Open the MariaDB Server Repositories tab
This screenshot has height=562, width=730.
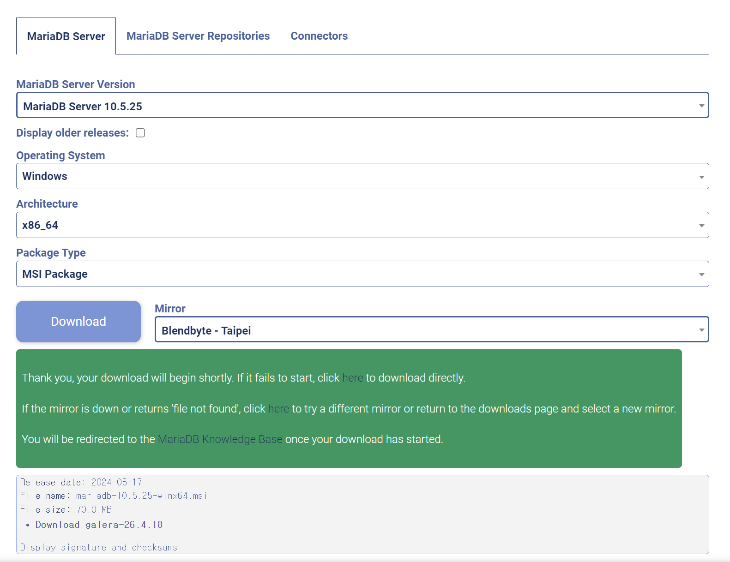[x=198, y=36]
